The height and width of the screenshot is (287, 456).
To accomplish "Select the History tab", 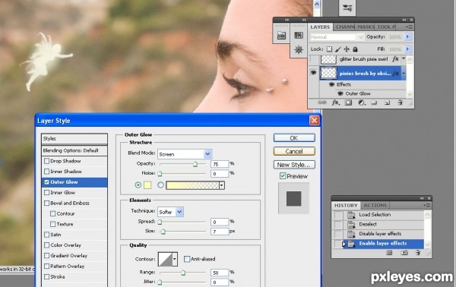I will [x=346, y=205].
